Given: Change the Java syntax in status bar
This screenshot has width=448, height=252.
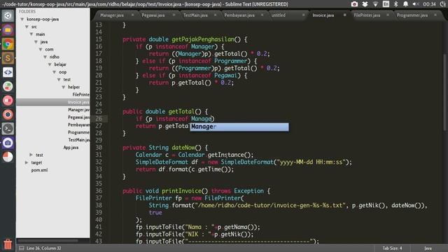Looking at the screenshot, I should [x=428, y=248].
